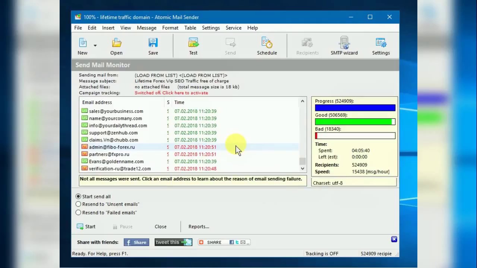Open the Service menu
Image resolution: width=477 pixels, height=268 pixels.
[x=234, y=28]
